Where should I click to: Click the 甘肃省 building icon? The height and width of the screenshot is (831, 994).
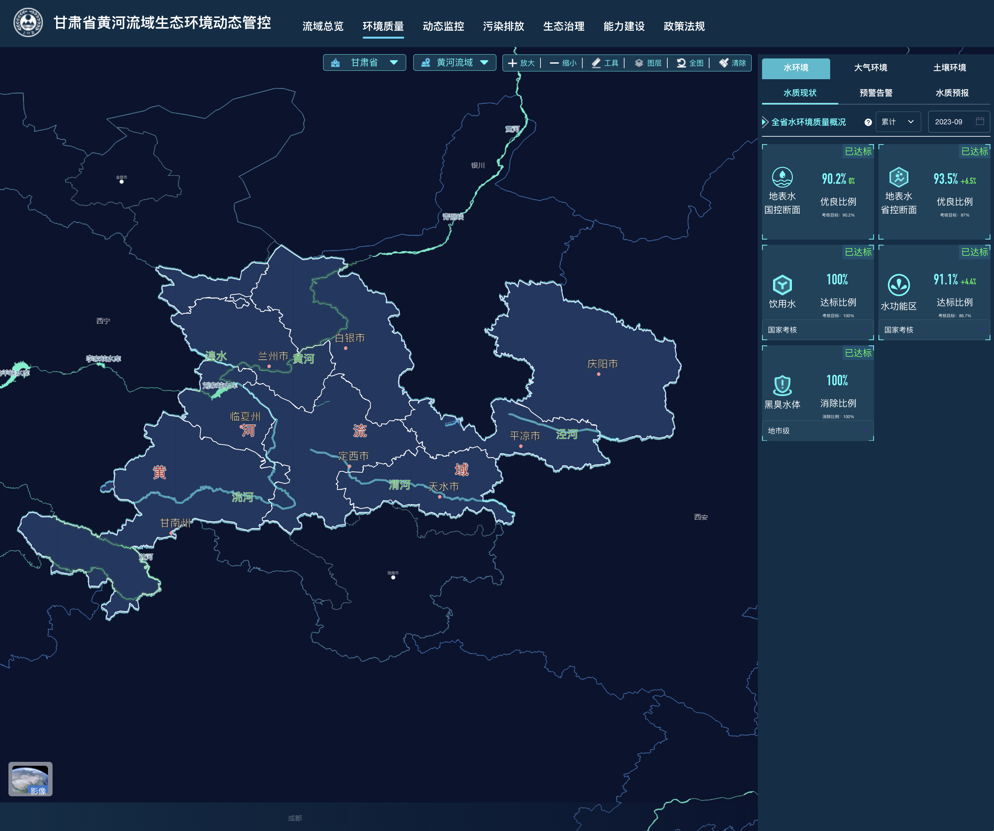[335, 63]
